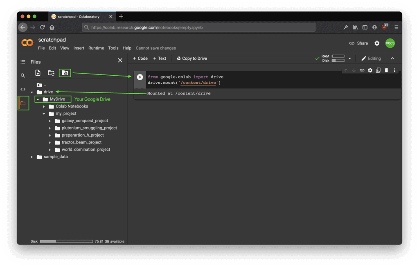
Task: Open more cell actions menu
Action: click(394, 70)
